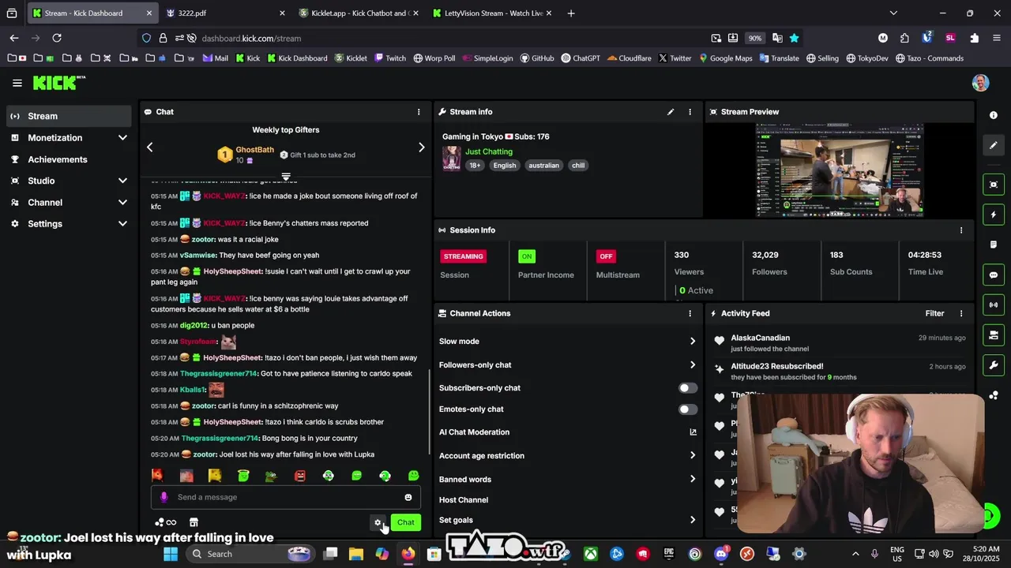Toggle Emotes-only chat switch

(688, 409)
